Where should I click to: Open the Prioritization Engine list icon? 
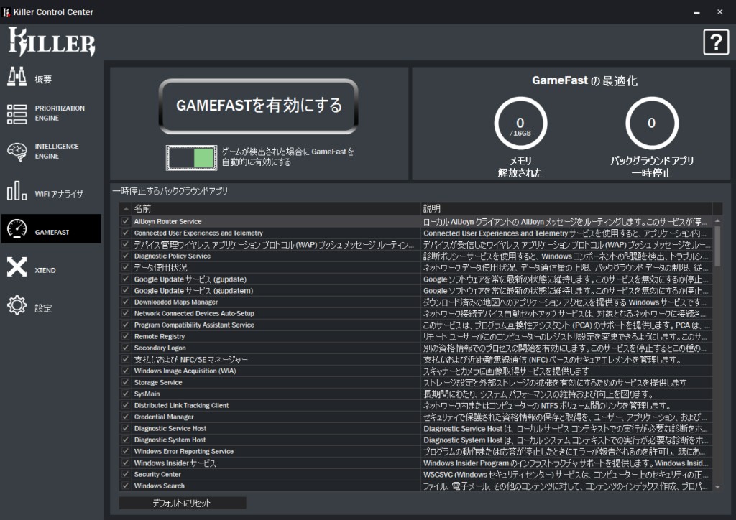17,113
